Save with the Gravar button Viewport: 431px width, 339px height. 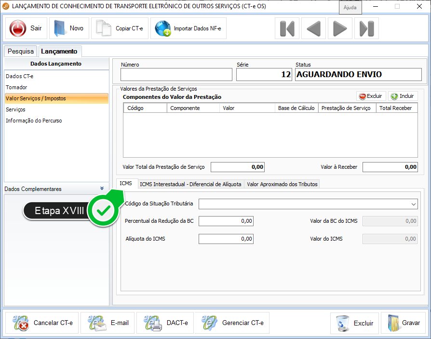pyautogui.click(x=404, y=323)
